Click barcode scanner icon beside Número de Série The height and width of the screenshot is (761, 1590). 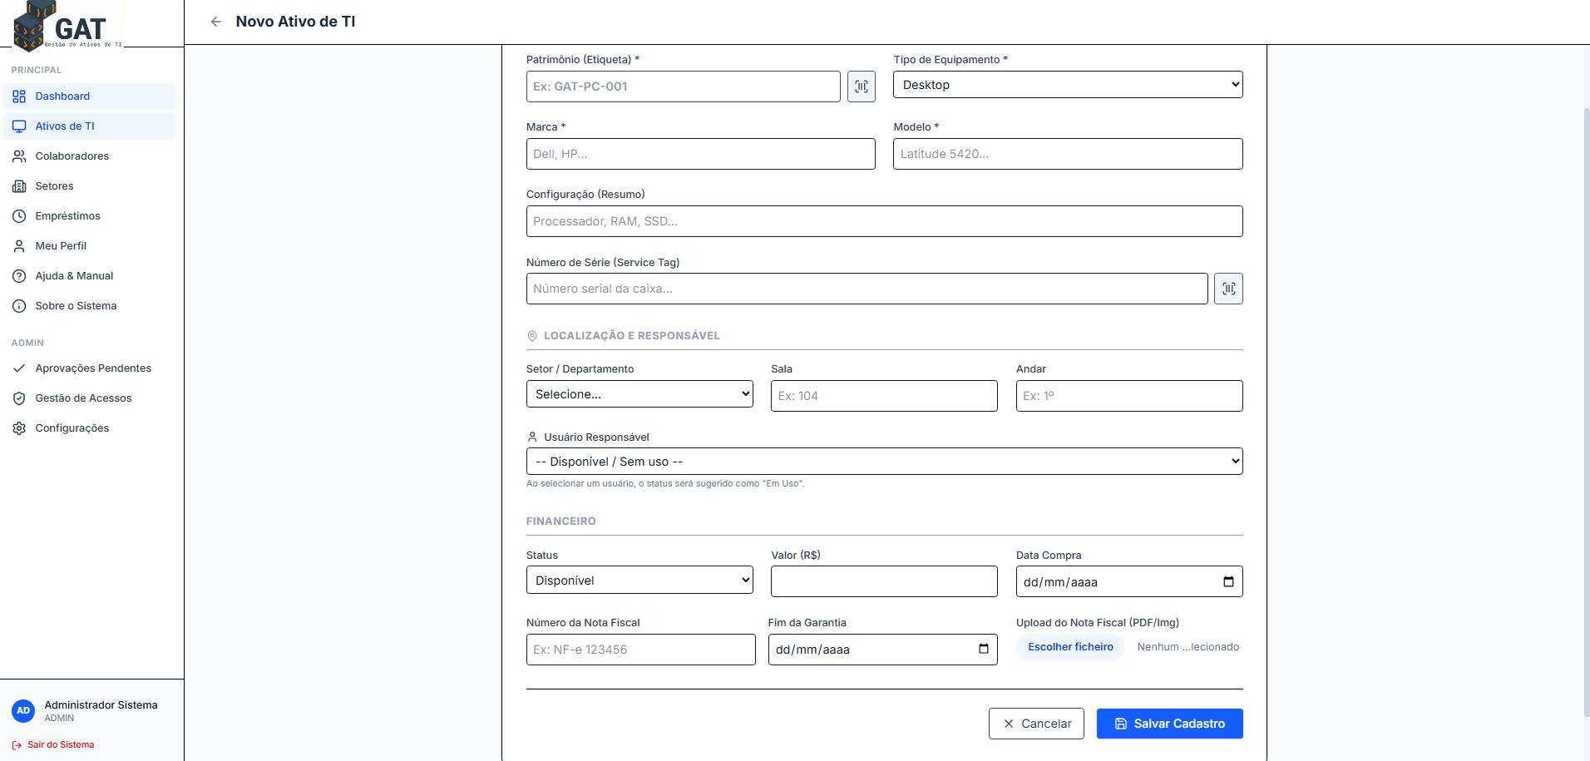pos(1227,289)
